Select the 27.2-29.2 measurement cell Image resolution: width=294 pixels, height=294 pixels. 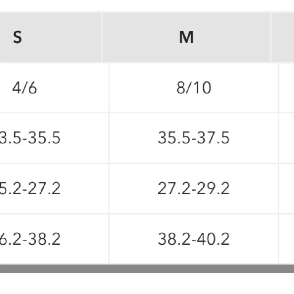[194, 188]
